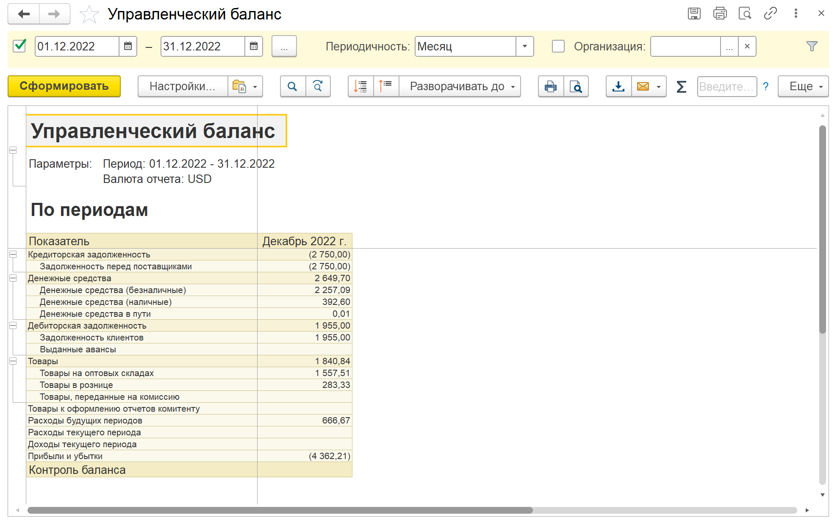Screen dimensions: 840x523
Task: Open the Настройки... settings button
Action: (x=183, y=86)
